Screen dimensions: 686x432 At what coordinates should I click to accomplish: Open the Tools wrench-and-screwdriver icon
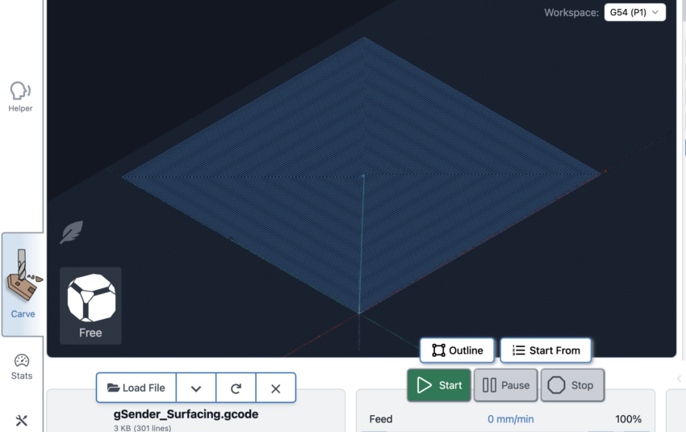22,421
